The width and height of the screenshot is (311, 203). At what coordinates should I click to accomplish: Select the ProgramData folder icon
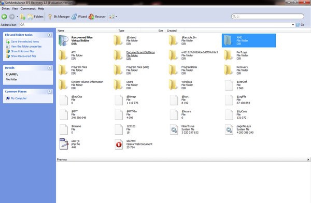[x=174, y=70]
